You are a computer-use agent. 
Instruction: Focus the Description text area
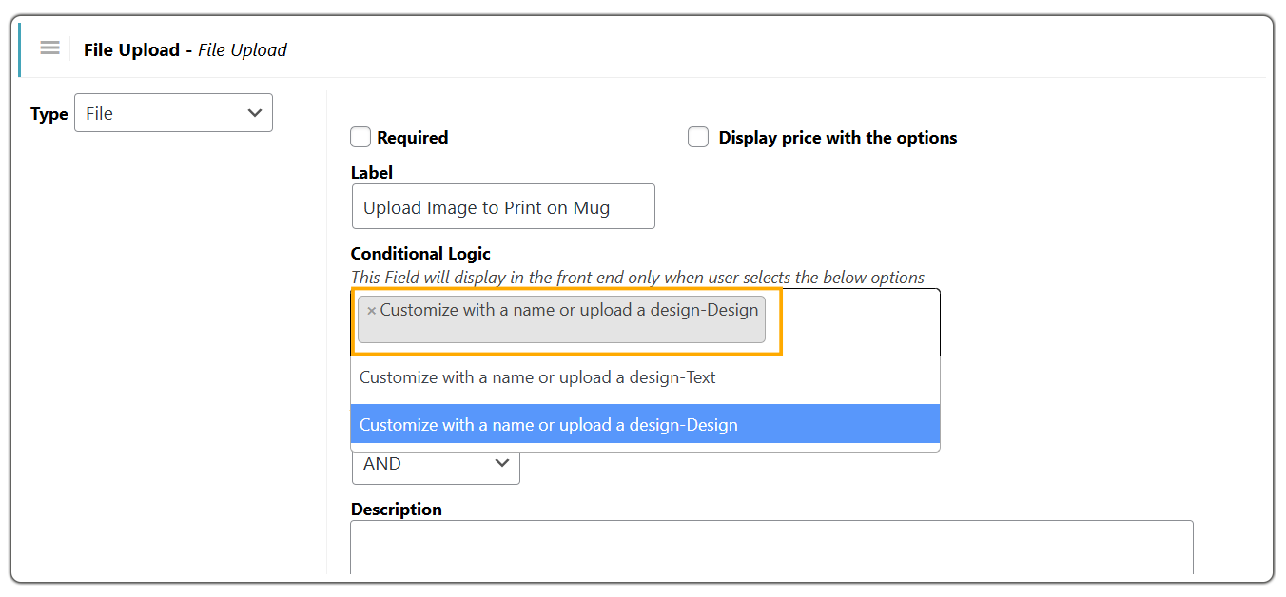click(770, 551)
